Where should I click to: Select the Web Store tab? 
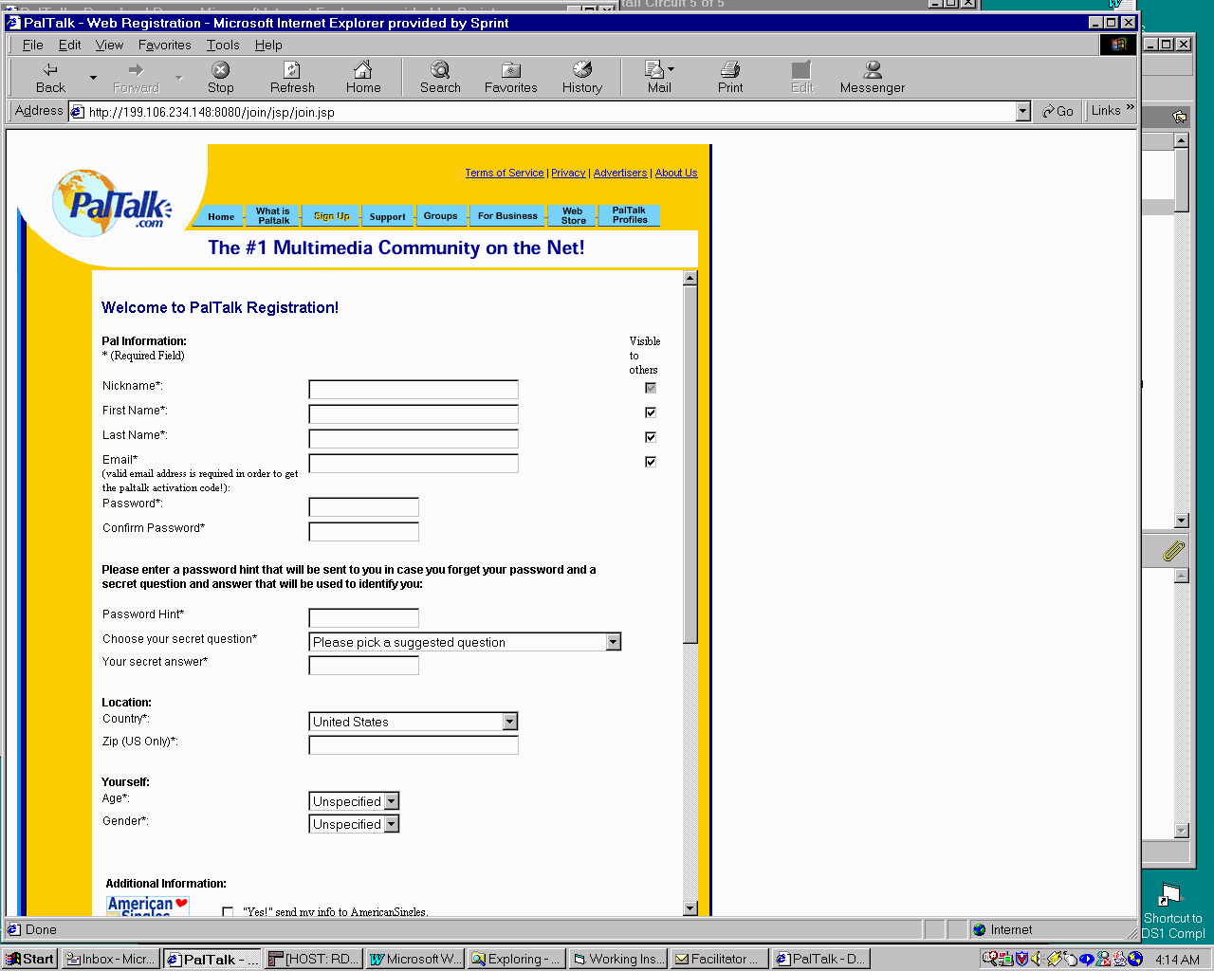[x=573, y=215]
